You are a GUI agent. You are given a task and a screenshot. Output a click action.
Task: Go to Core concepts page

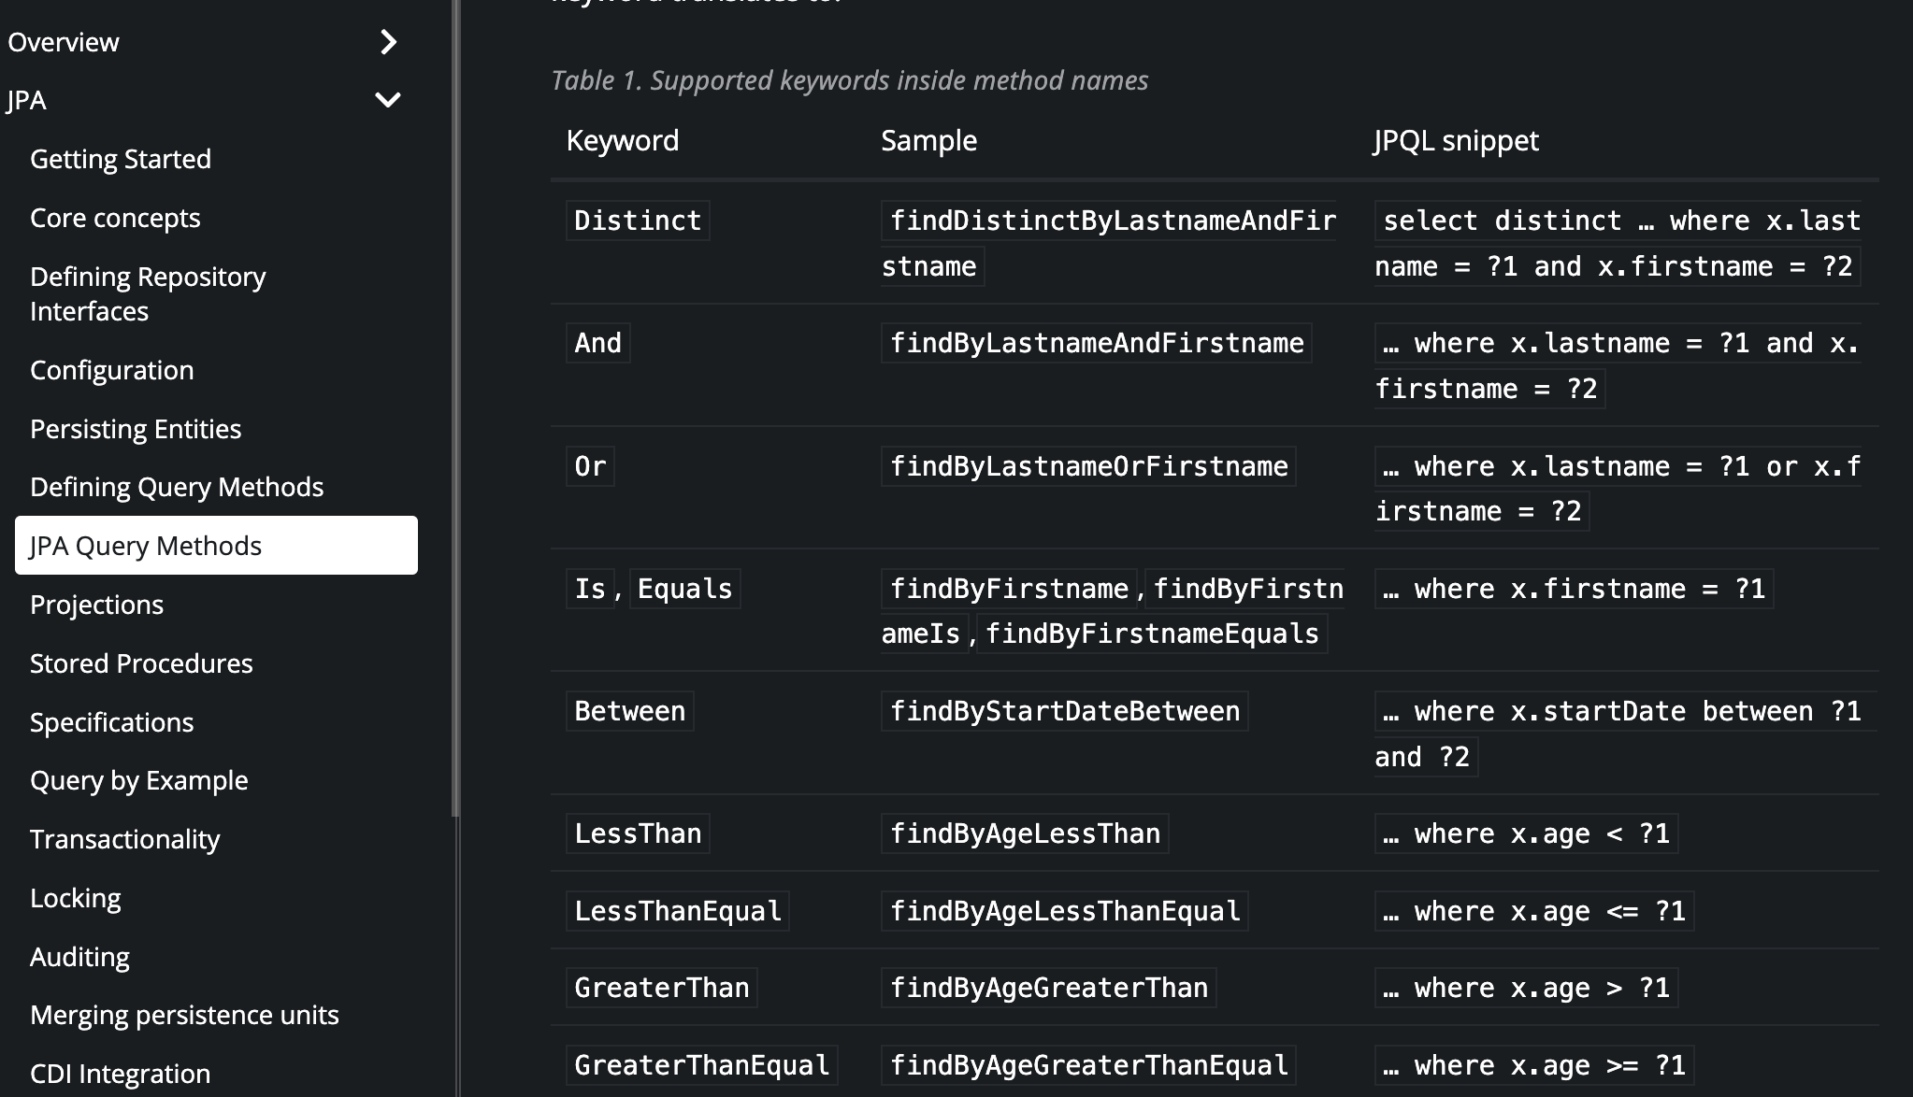coord(115,218)
